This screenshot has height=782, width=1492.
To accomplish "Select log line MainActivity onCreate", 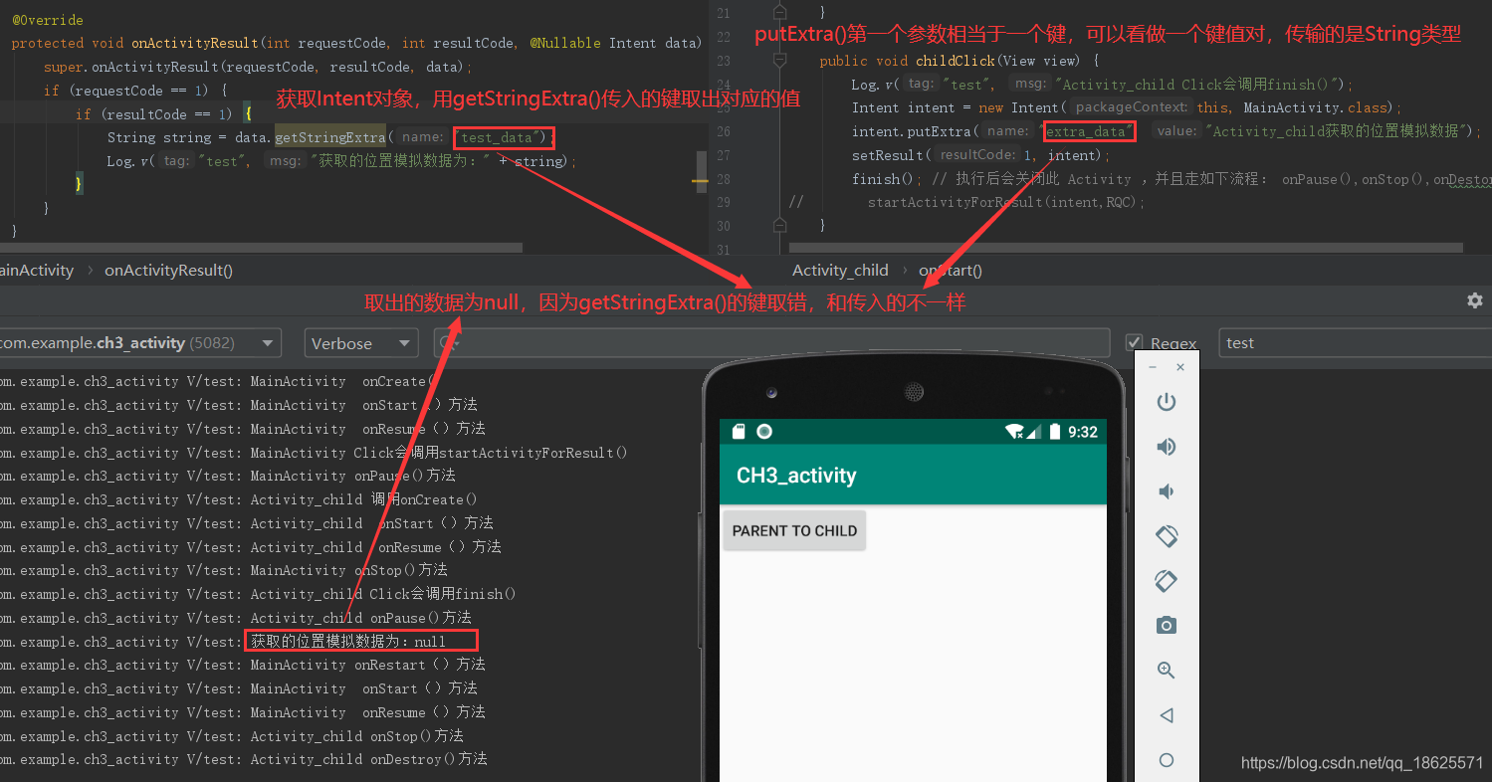I will (x=218, y=382).
